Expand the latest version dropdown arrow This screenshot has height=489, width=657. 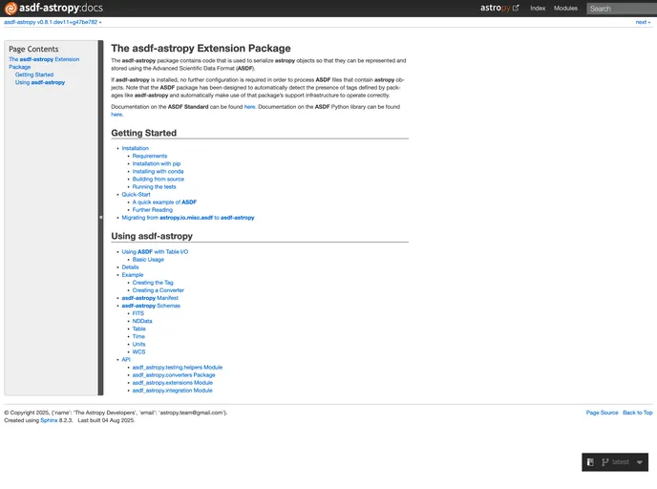click(x=640, y=462)
